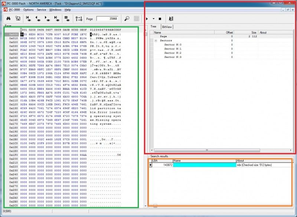Click the ASCII text 'lid partition ta'

tap(105, 108)
